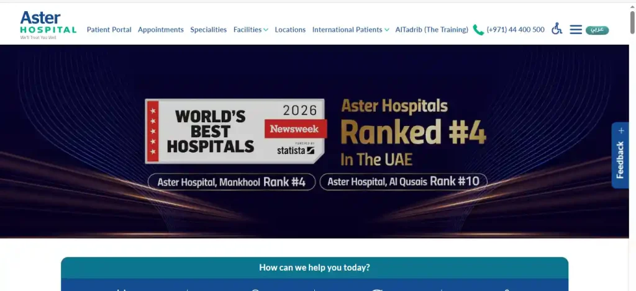Image resolution: width=636 pixels, height=291 pixels.
Task: Click the phone number (+971) 44 400 500
Action: coord(515,30)
